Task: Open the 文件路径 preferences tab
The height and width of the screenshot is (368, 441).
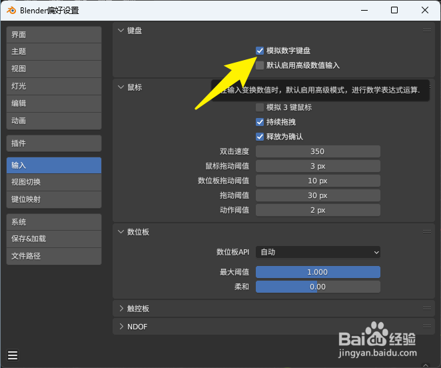Action: (x=54, y=256)
